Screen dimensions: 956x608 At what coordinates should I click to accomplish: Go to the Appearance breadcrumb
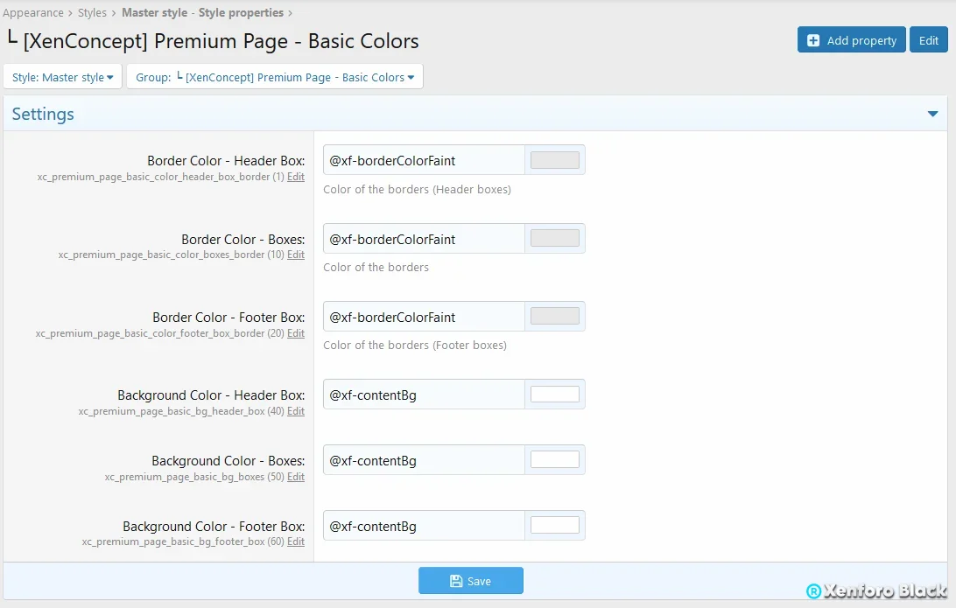pyautogui.click(x=33, y=12)
